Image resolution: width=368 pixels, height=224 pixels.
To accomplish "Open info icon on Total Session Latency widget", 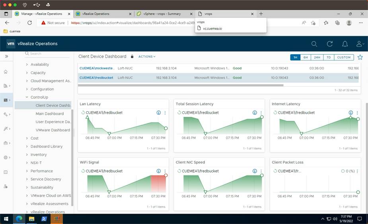I will pos(255,112).
